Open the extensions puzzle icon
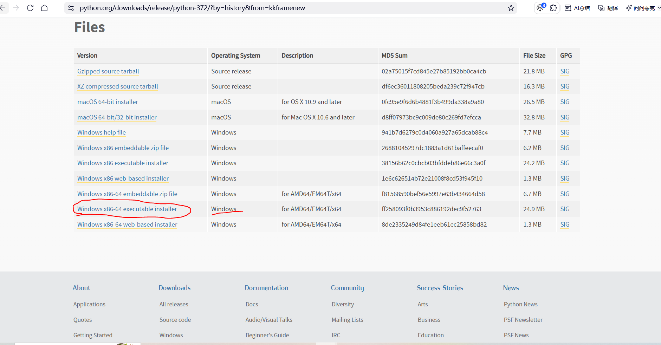 [x=553, y=8]
